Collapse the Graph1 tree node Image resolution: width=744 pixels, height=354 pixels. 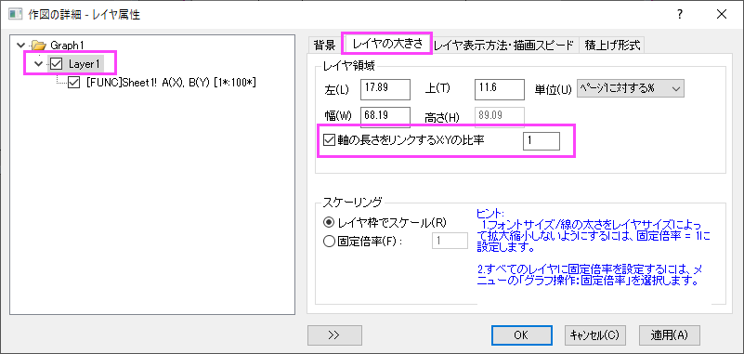[x=20, y=46]
